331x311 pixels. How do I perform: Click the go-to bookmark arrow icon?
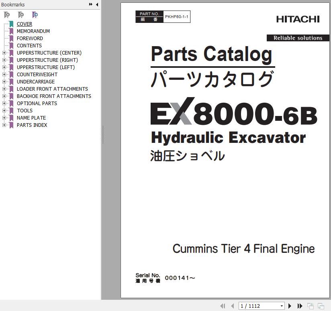35,15
